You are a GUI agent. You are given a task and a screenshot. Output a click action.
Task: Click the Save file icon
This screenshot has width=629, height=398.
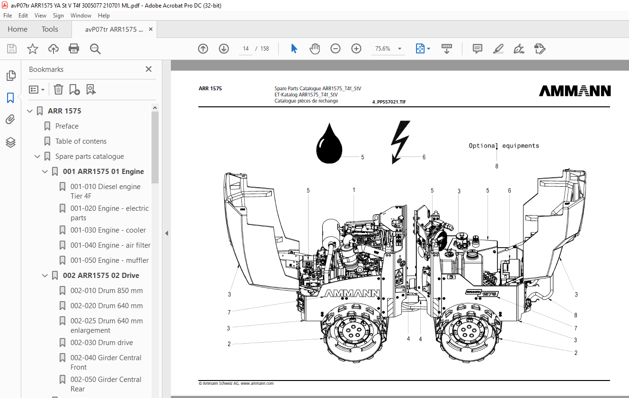[12, 49]
